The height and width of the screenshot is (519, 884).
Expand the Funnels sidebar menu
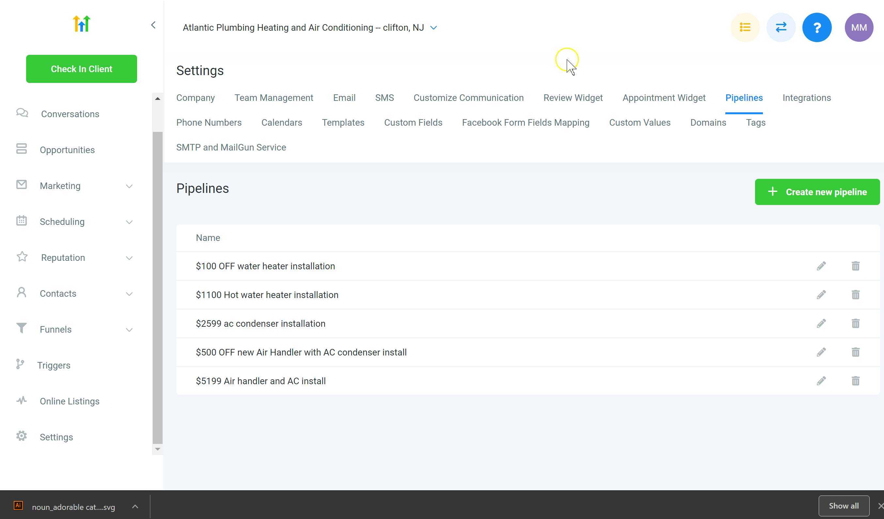point(129,330)
